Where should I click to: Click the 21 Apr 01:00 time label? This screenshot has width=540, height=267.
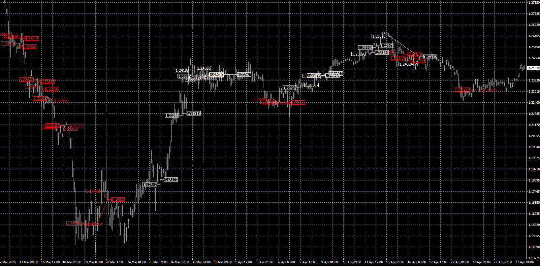tap(460, 262)
